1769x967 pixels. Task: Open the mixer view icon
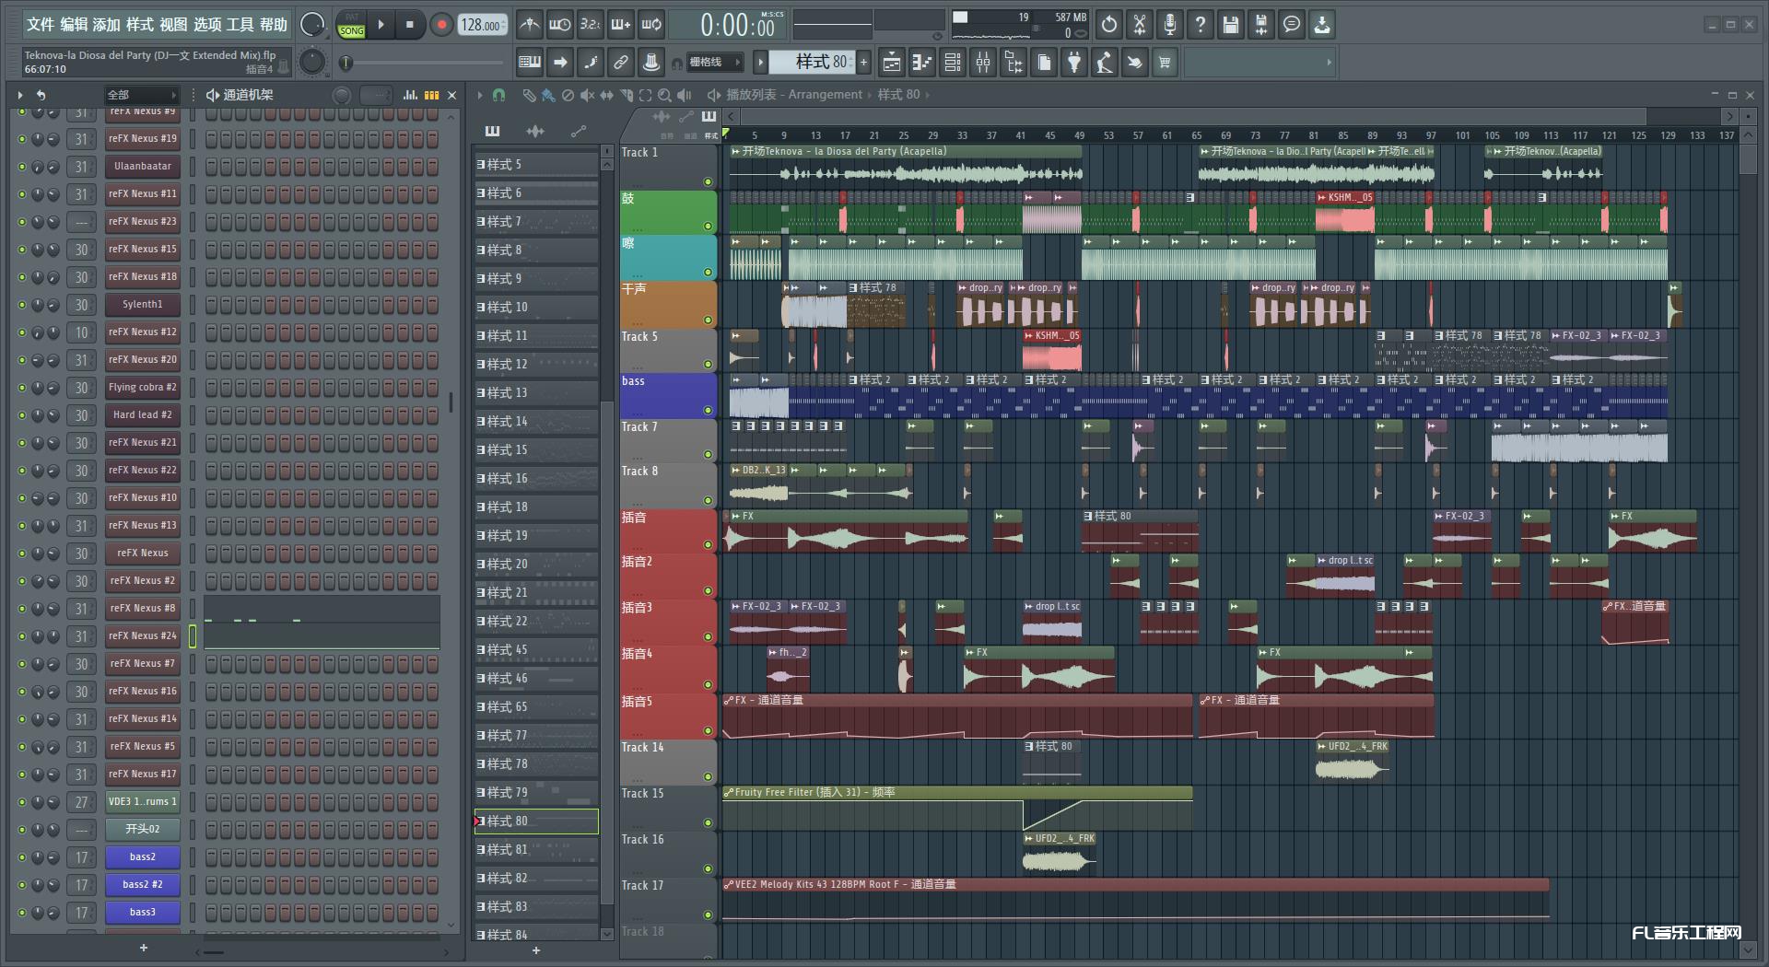983,63
